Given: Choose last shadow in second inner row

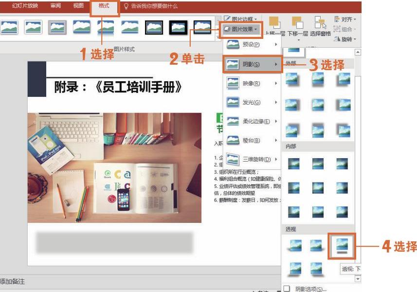Looking at the screenshot, I should [342, 188].
